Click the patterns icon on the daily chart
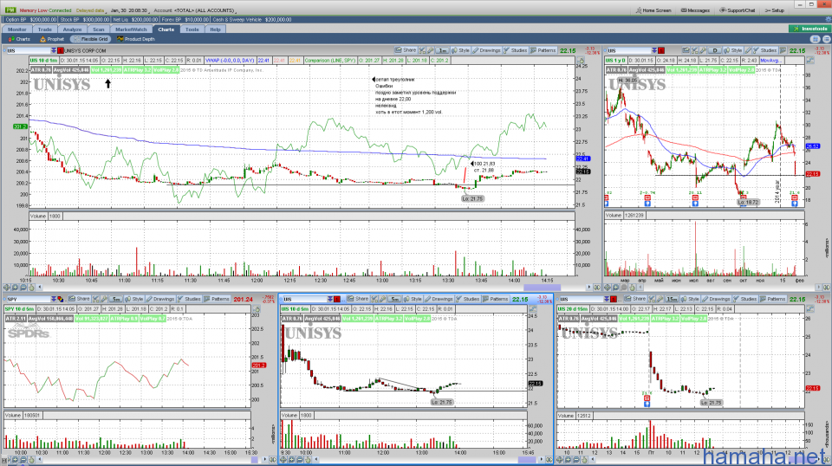Viewport: 832px width, 466px height. 783,50
